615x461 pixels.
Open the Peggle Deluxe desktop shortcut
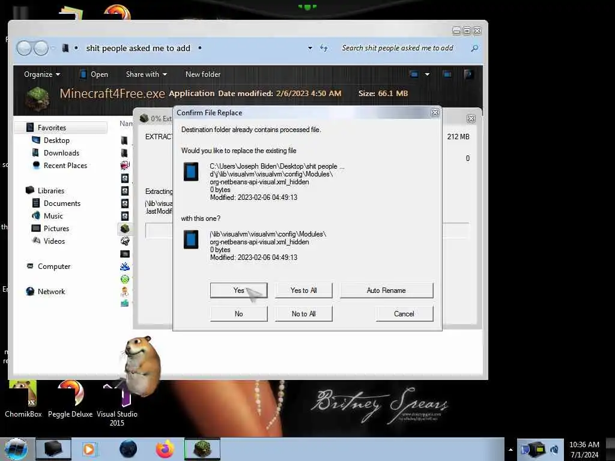[x=70, y=399]
